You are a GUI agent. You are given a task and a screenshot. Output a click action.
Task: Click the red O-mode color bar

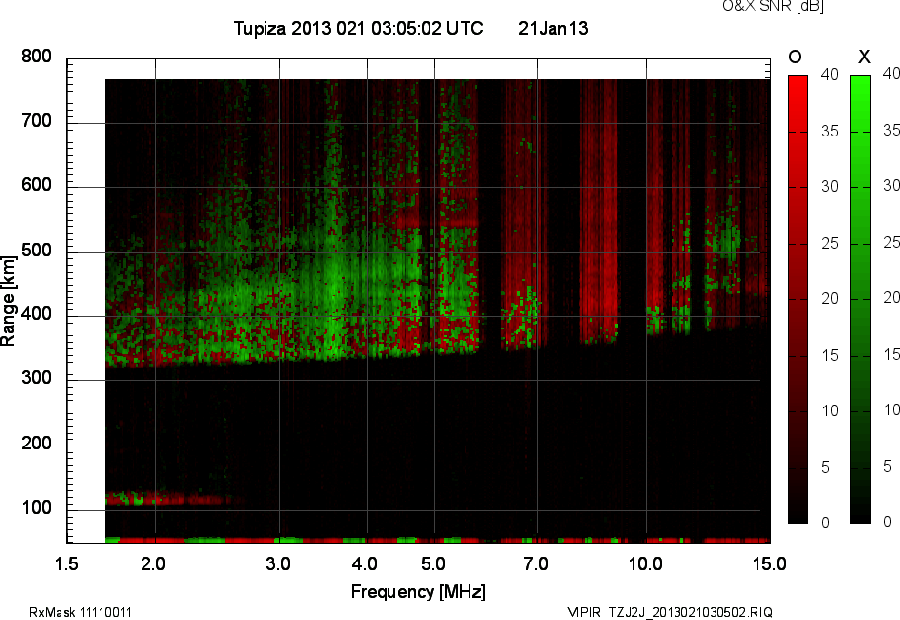point(798,299)
